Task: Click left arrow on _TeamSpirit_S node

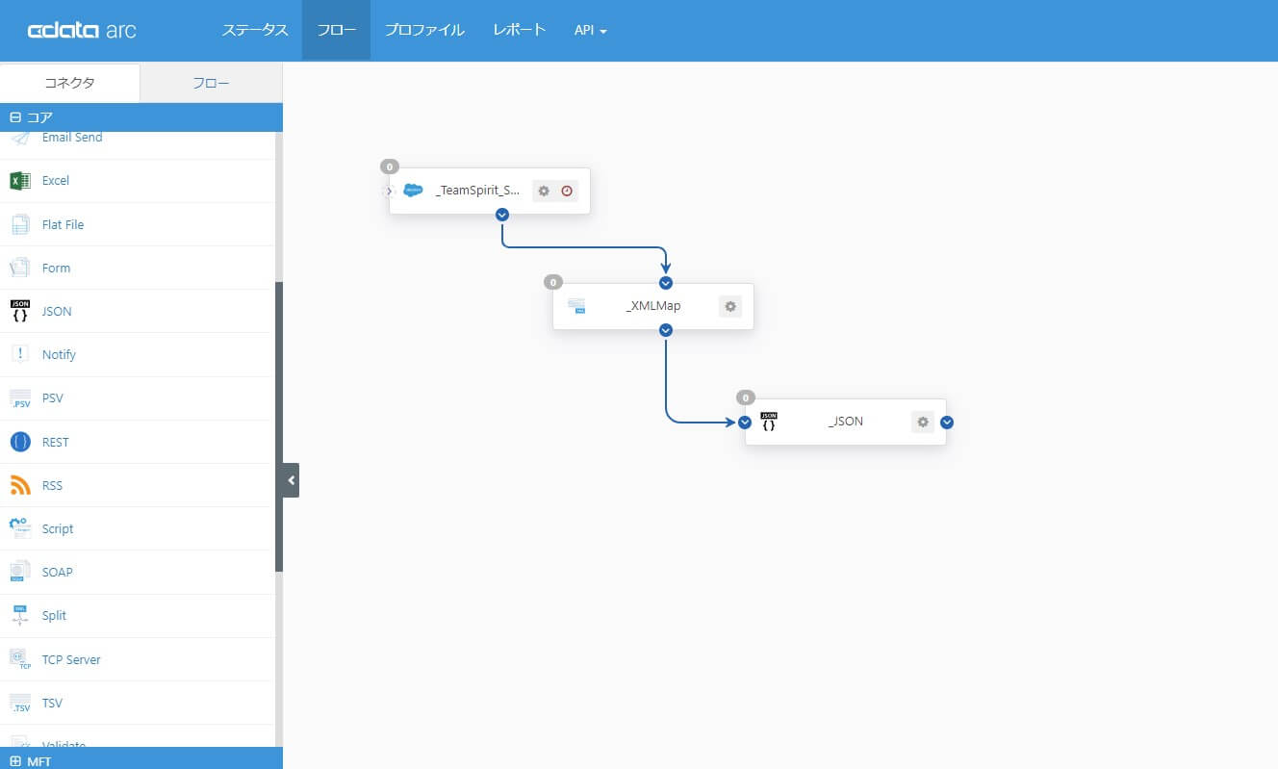Action: pos(390,191)
